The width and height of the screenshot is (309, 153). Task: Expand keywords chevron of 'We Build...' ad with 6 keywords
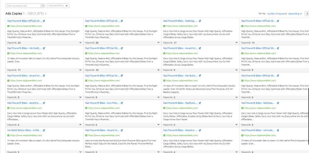(x=236, y=97)
